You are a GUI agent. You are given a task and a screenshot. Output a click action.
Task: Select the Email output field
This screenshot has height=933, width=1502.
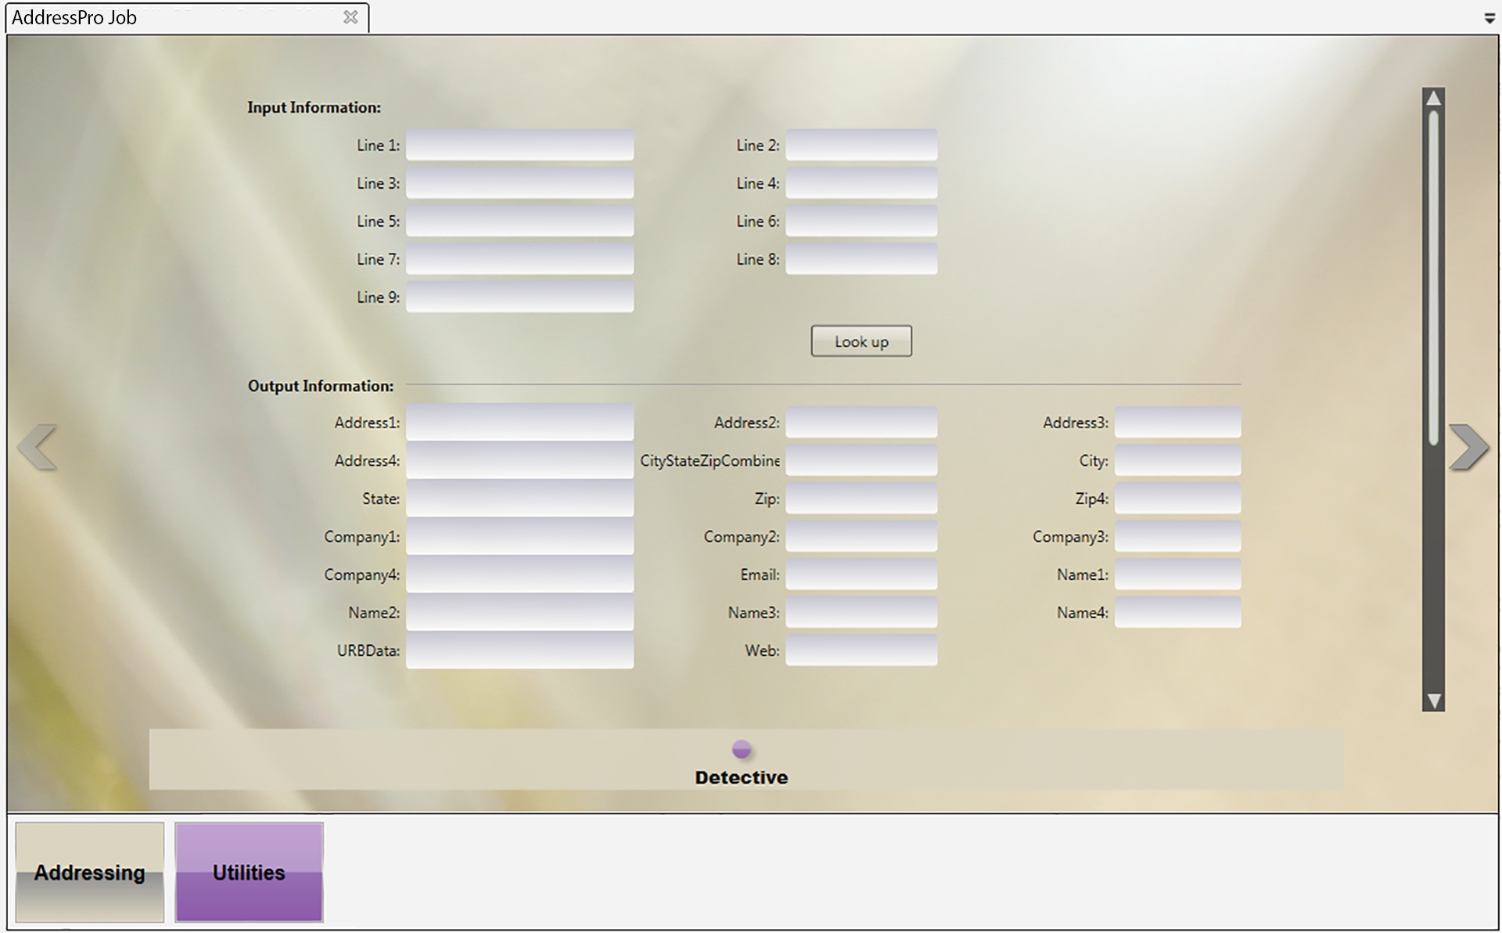click(x=861, y=575)
